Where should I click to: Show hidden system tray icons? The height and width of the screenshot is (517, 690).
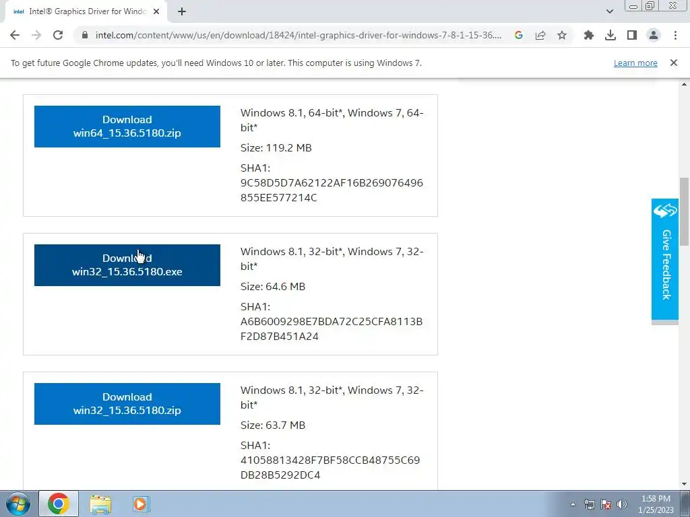coord(573,504)
